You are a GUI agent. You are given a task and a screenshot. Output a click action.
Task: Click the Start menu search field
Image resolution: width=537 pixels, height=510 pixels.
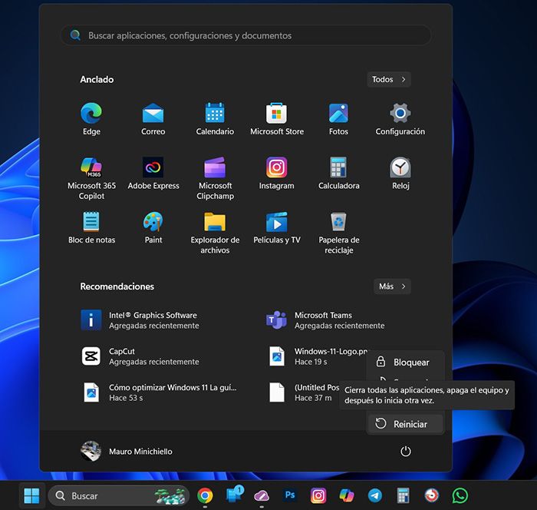point(246,35)
